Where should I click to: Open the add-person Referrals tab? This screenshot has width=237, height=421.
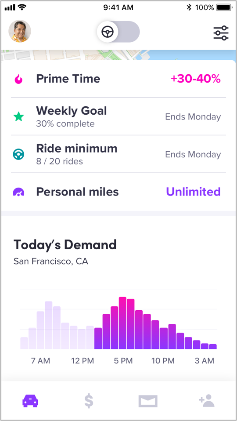tap(207, 401)
